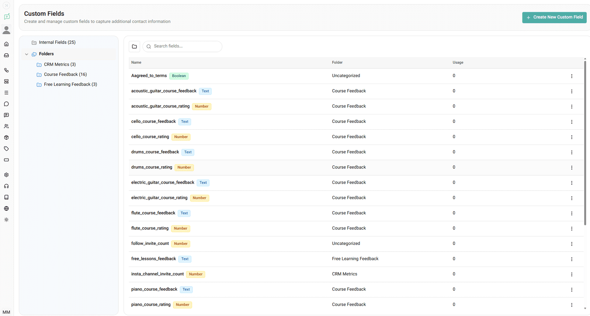Open the language globe icon
Screen dimensions: 590x316
[6, 208]
